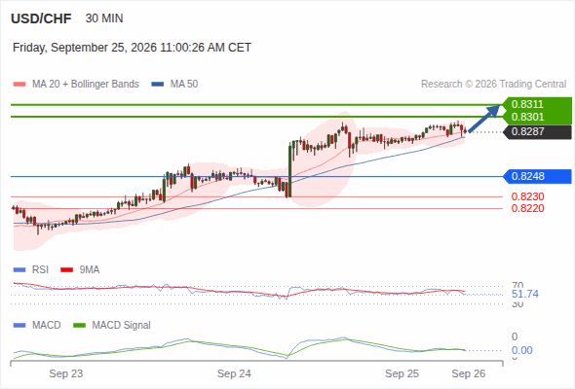Select the 0.8311 green resistance label

pyautogui.click(x=537, y=104)
